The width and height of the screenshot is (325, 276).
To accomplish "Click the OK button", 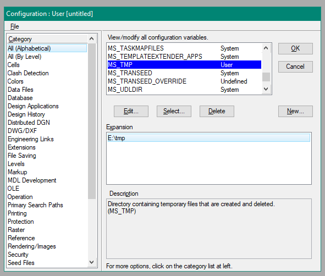I will click(295, 48).
